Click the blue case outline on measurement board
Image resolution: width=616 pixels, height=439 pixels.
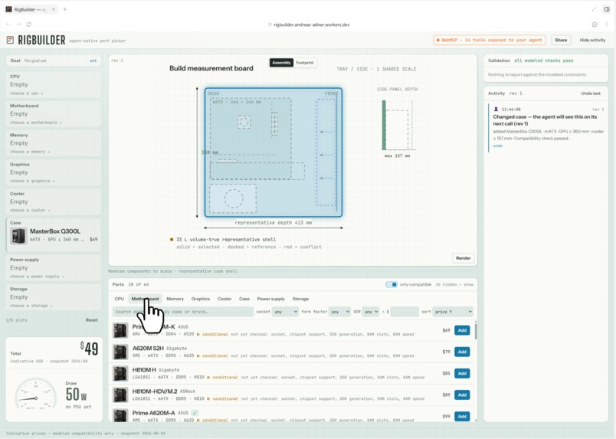point(273,152)
